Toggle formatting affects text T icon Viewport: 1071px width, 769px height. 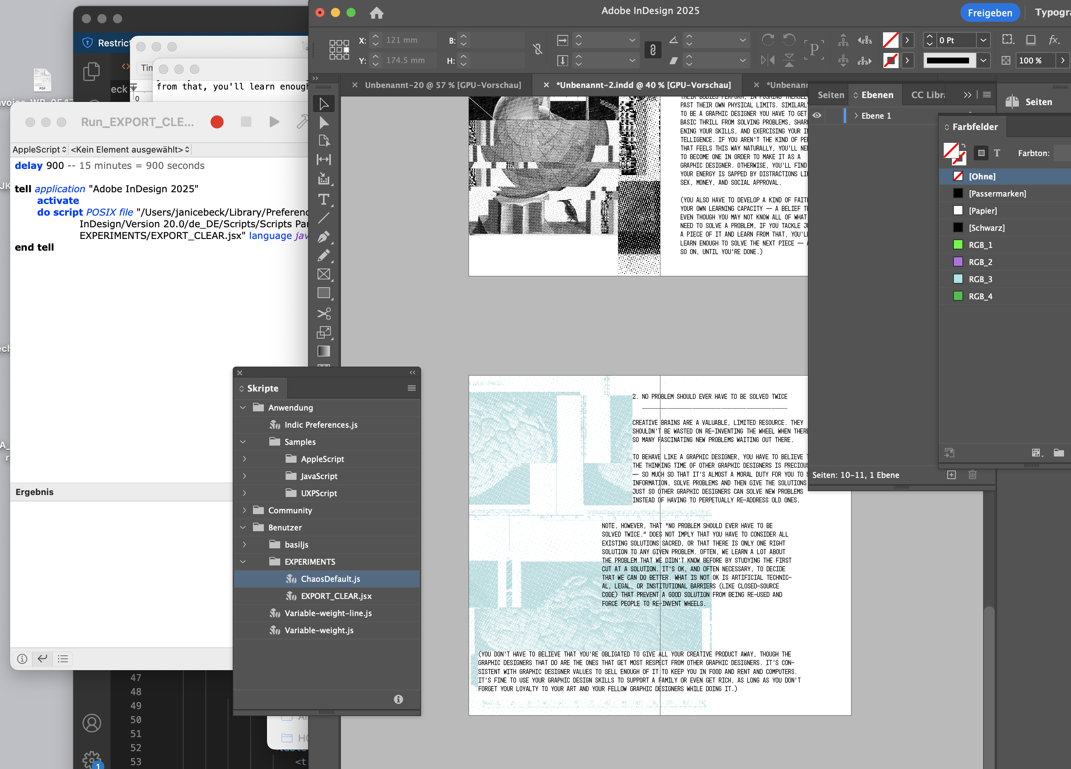tap(997, 153)
